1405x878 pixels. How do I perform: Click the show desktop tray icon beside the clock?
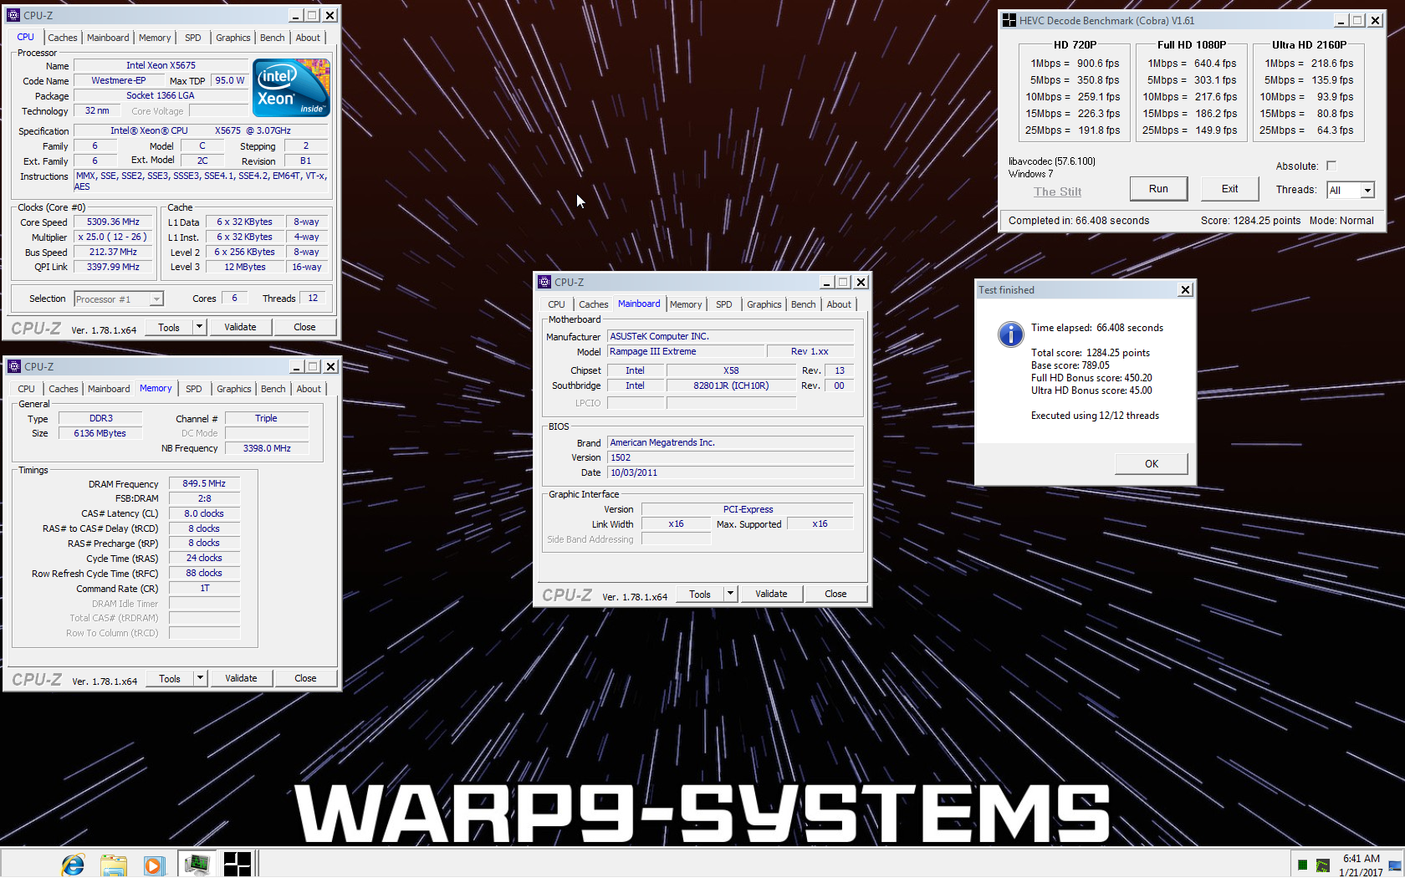pos(1395,866)
